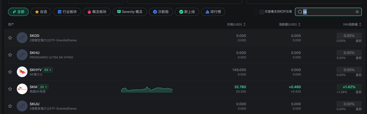Open the 2X leverage tag on SKM
The width and height of the screenshot is (367, 114).
[x=43, y=87]
